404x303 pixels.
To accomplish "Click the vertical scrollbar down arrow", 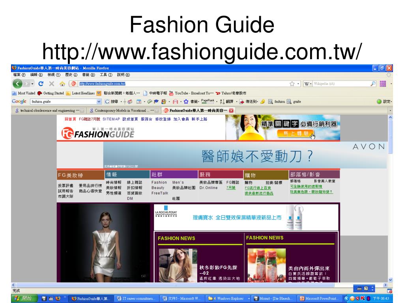I will 390,280.
